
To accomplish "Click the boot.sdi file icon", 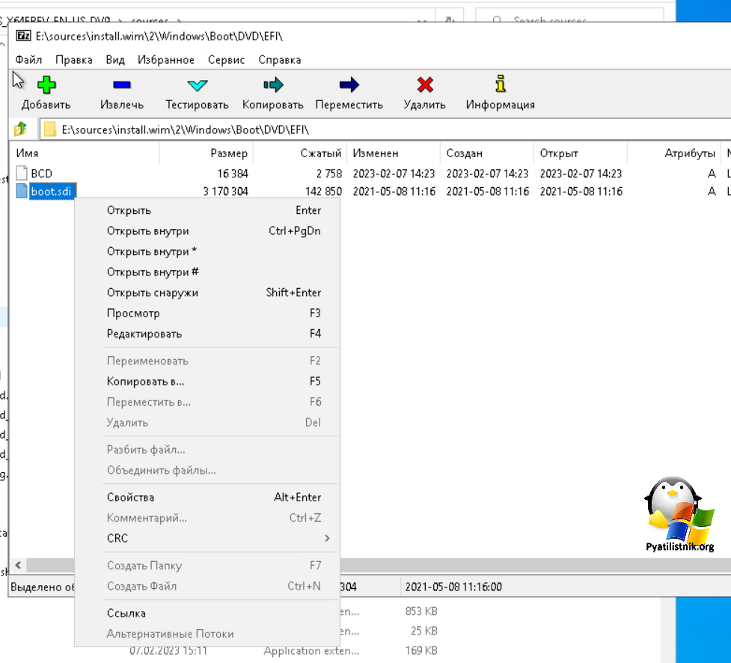I will coord(22,191).
